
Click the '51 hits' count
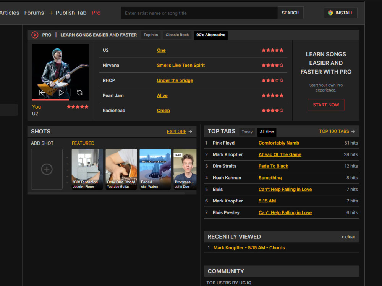351,143
